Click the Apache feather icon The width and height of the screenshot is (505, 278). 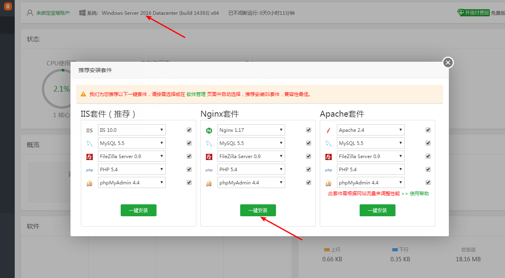tap(329, 130)
